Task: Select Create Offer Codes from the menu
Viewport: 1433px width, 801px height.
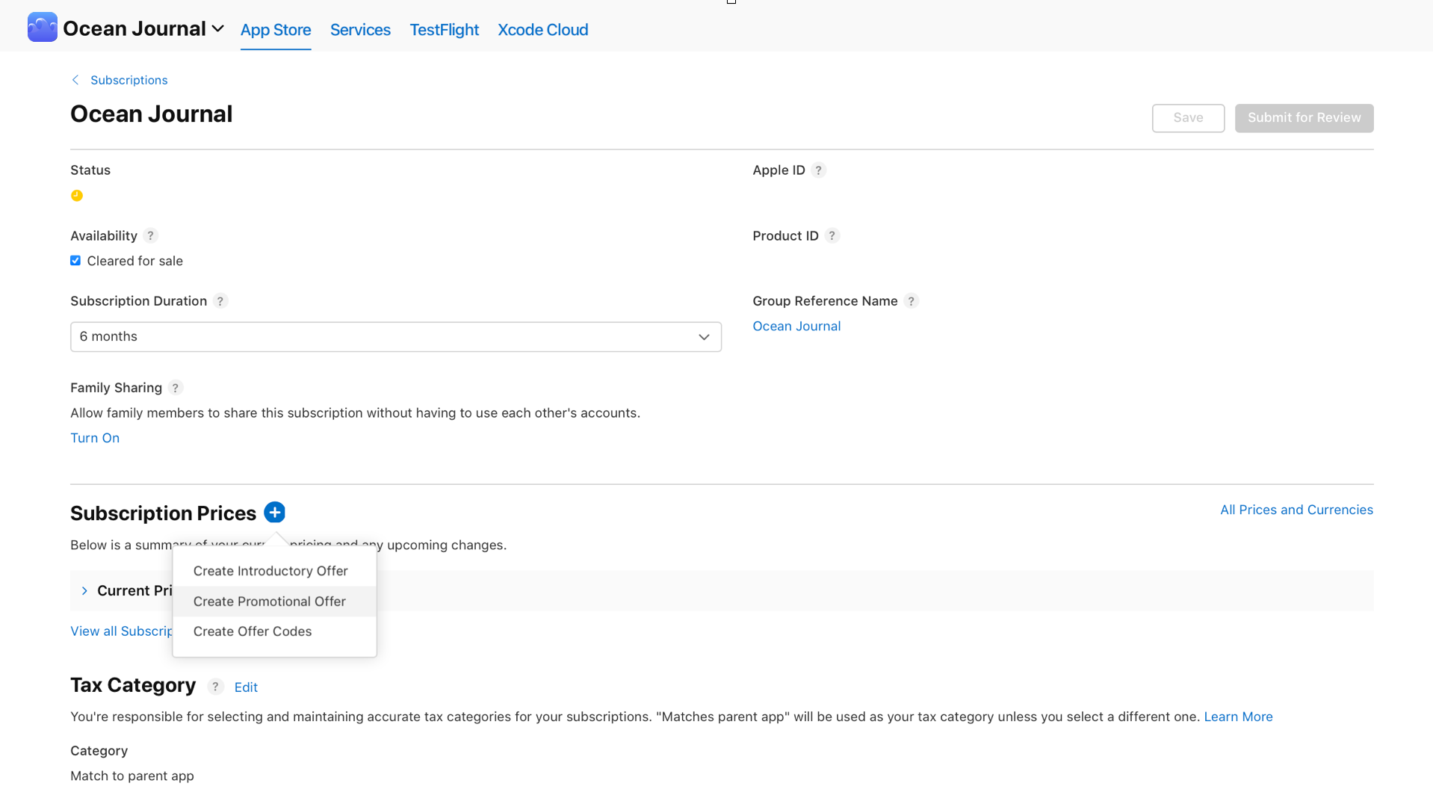Action: click(252, 631)
